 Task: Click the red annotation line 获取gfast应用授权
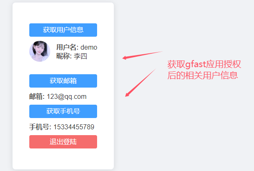click(x=204, y=64)
